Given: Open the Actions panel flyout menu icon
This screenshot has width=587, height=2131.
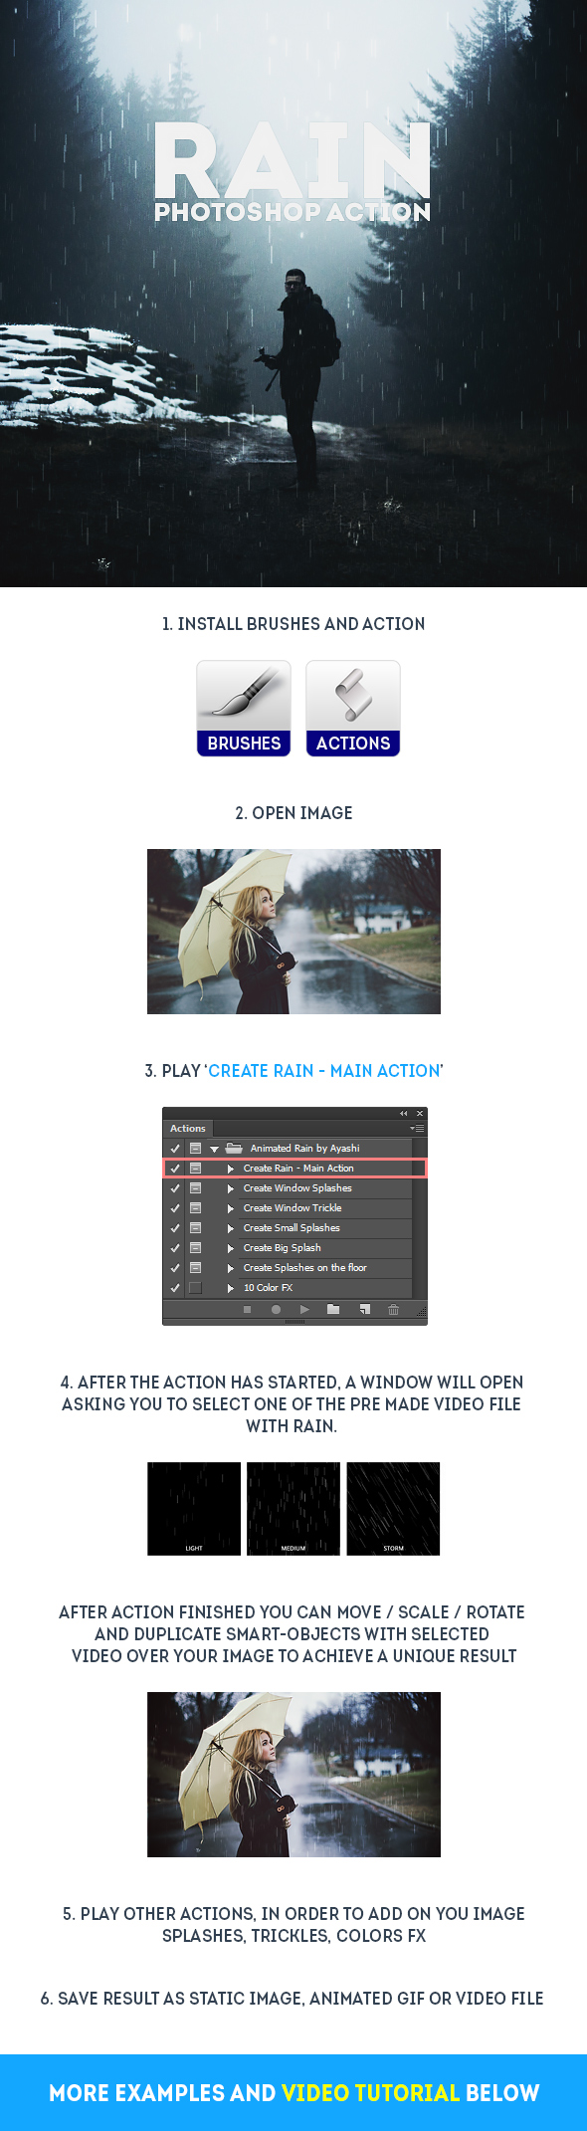Looking at the screenshot, I should pos(418,1129).
